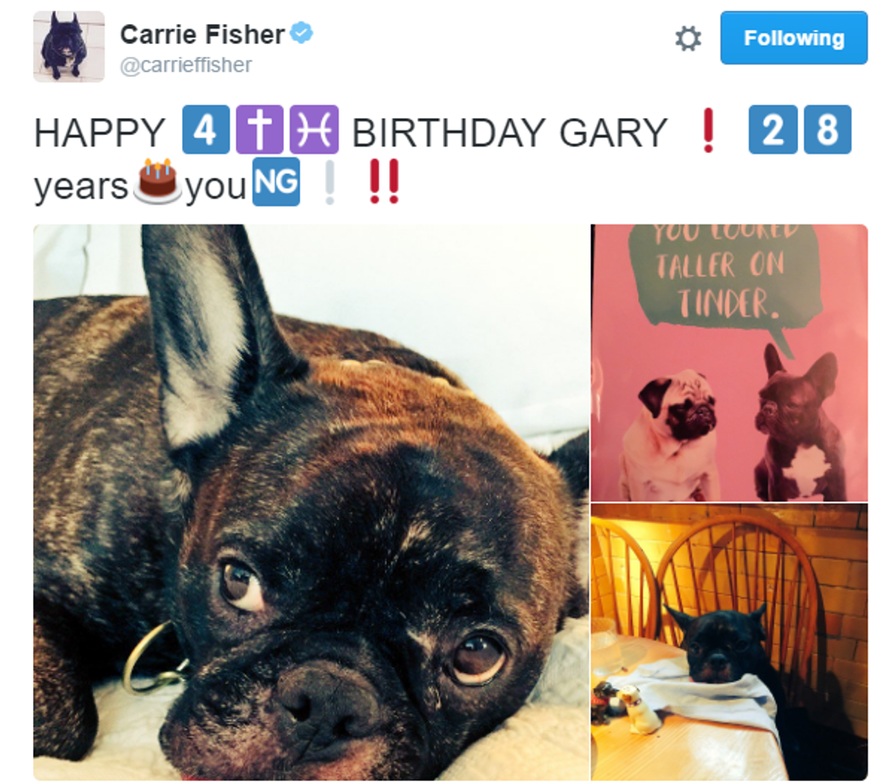This screenshot has width=875, height=782.
Task: Open the large French bulldog photo
Action: (x=312, y=502)
